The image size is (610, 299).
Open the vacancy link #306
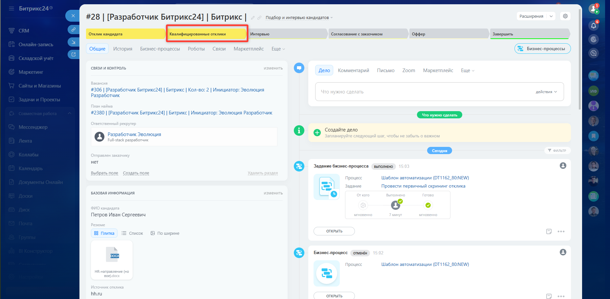178,92
